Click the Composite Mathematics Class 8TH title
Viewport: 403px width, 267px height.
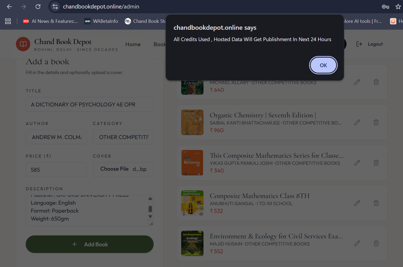click(x=260, y=196)
